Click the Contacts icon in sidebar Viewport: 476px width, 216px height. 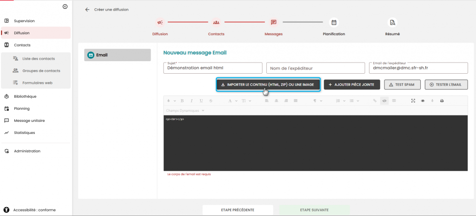tap(7, 45)
